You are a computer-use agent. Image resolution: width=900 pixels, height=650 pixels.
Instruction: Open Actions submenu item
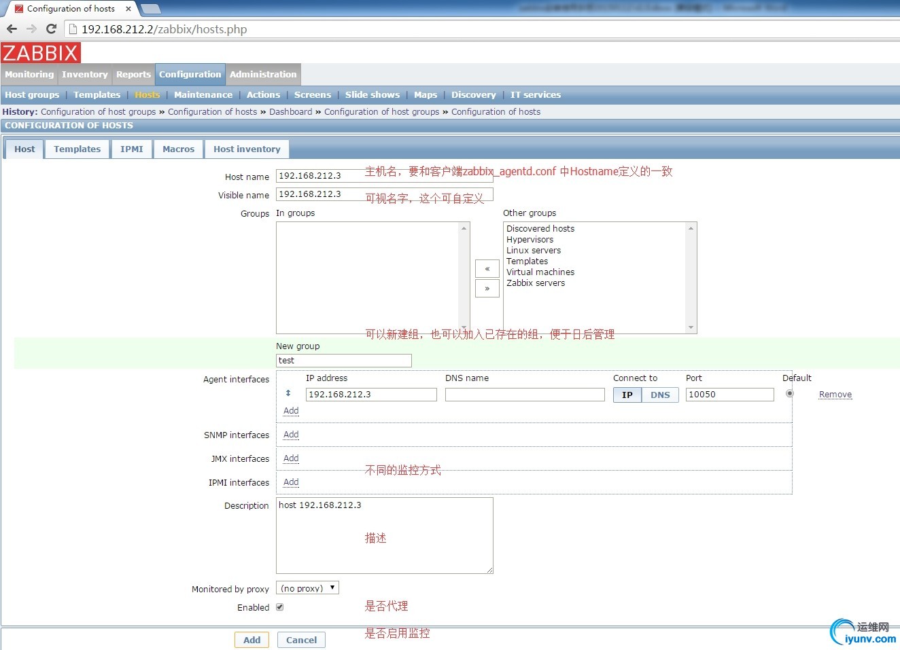[x=263, y=95]
